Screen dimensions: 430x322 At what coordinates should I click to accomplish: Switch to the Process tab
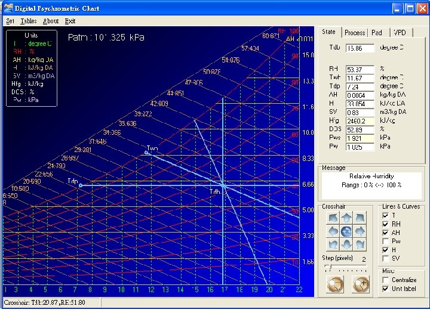click(355, 33)
